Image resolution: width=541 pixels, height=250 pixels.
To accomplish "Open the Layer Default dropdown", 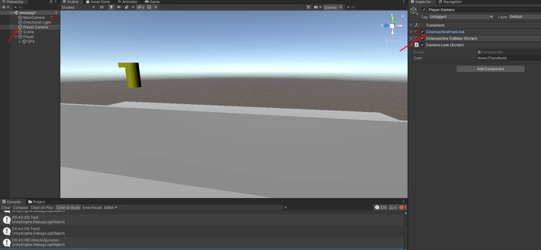I will (525, 17).
